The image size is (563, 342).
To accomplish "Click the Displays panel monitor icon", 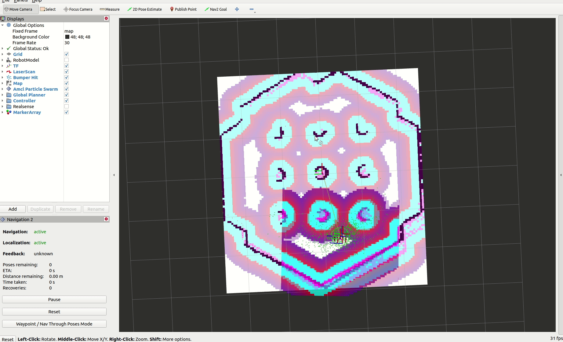I will click(x=3, y=19).
